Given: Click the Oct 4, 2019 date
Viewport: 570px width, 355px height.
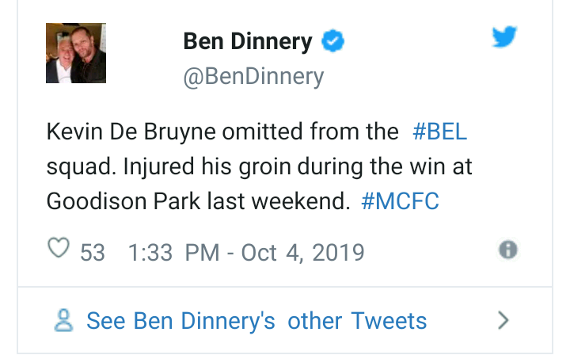Looking at the screenshot, I should point(304,252).
